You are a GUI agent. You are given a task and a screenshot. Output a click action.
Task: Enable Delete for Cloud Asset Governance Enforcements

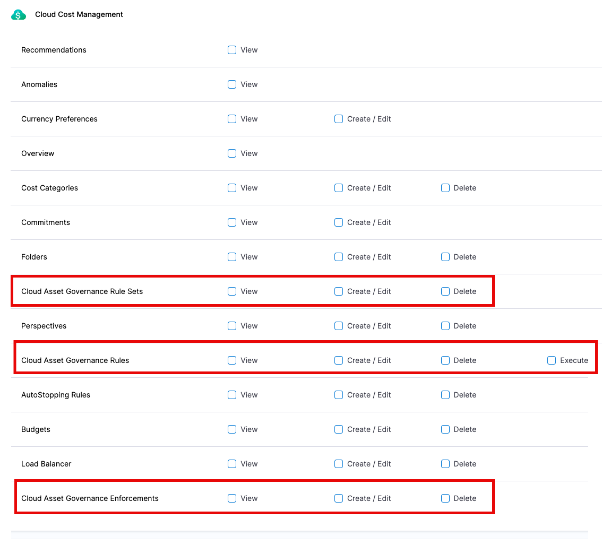tap(445, 498)
